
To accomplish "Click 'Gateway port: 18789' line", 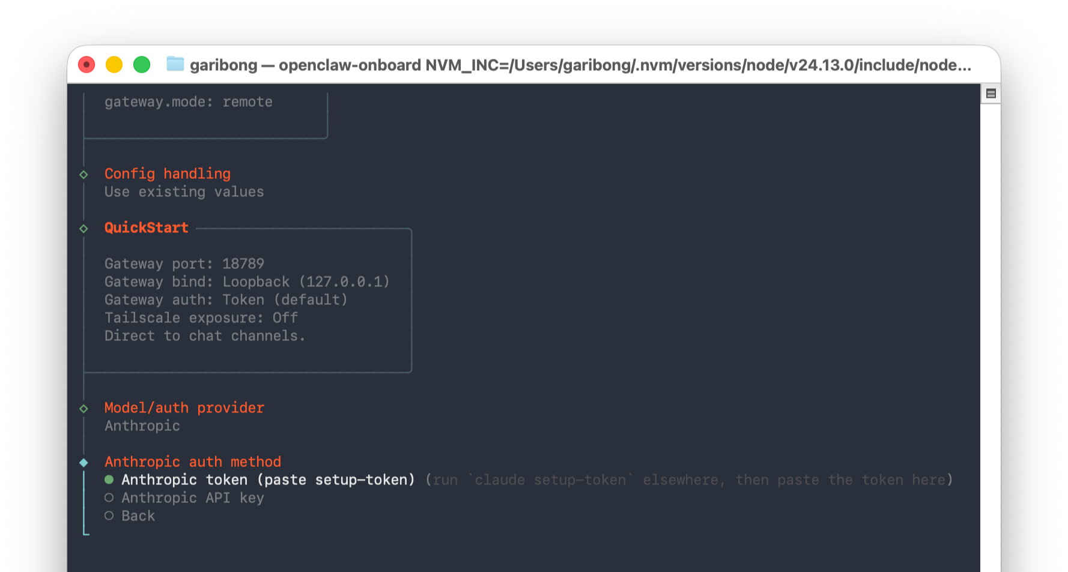I will (x=184, y=263).
